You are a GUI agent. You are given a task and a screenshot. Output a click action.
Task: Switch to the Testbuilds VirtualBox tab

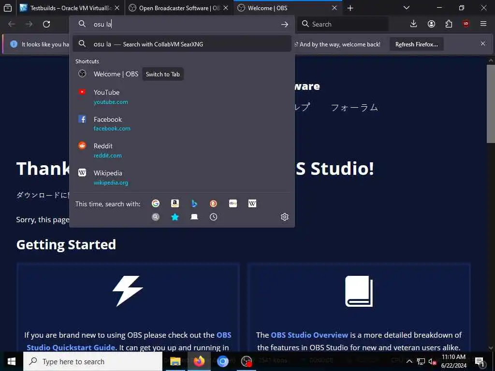[70, 8]
